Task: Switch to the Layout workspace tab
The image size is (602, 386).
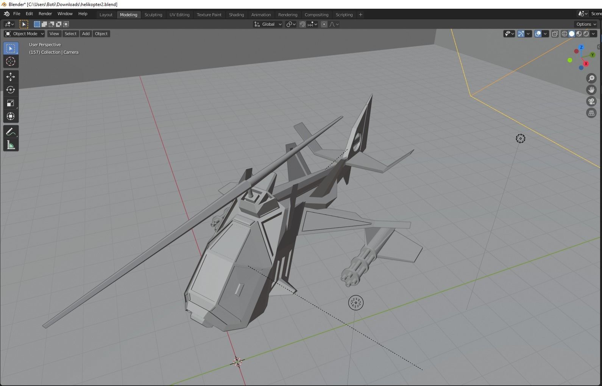Action: pos(106,15)
